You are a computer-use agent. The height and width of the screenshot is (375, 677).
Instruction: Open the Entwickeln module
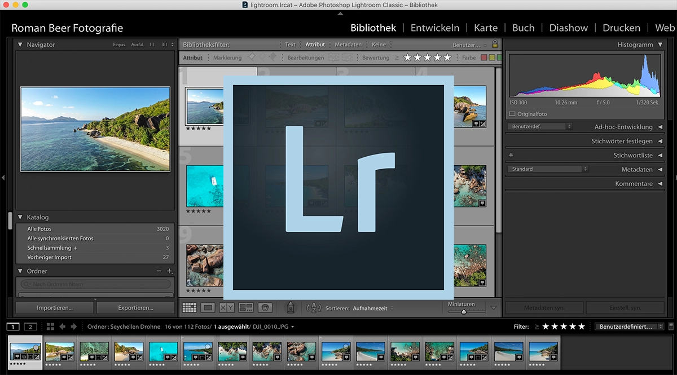pyautogui.click(x=435, y=28)
